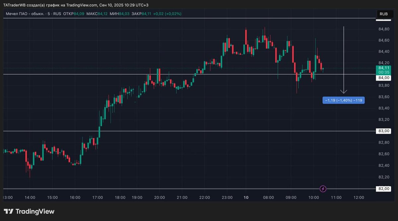
Task: Click the 08:00 time axis label
Action: pyautogui.click(x=268, y=197)
